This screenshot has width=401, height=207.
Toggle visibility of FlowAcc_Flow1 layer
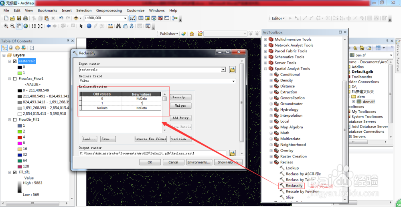coord(15,79)
